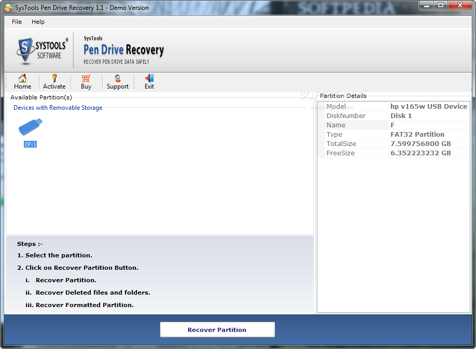Screen dimensions: 476x349
Task: Click the Recover Partition button
Action: [217, 330]
